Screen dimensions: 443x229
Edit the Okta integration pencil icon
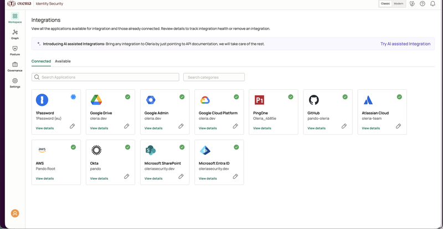127,176
